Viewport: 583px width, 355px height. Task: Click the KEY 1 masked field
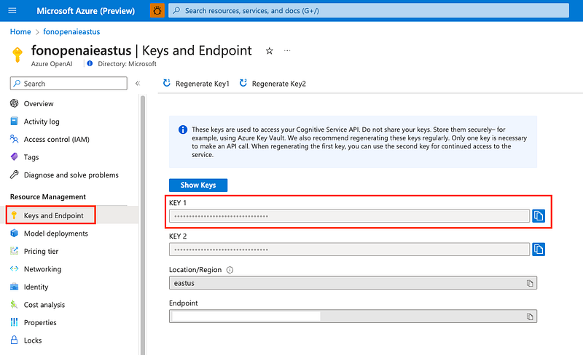coord(349,216)
